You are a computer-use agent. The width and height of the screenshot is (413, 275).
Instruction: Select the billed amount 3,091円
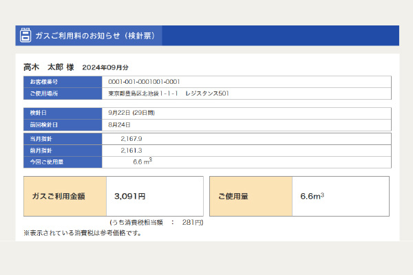(130, 197)
